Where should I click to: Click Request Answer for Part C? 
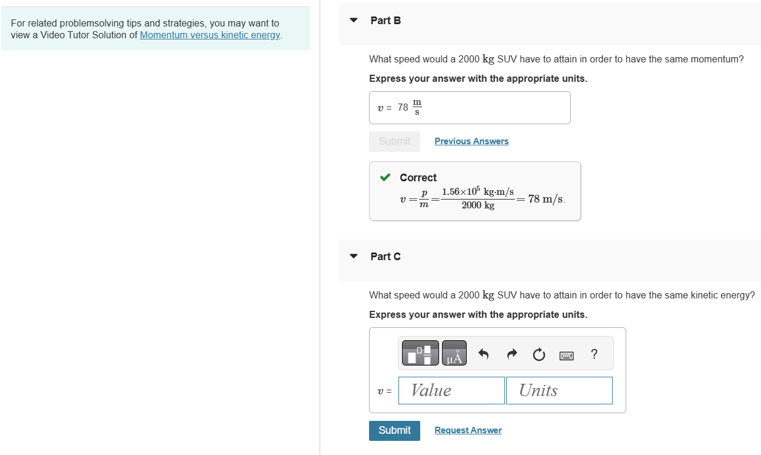(x=468, y=430)
